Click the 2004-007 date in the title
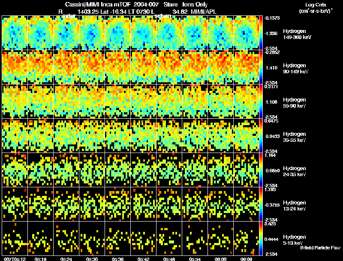The height and width of the screenshot is (261, 343). click(x=146, y=4)
